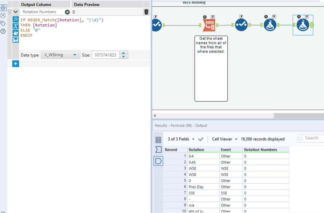The width and height of the screenshot is (324, 213).
Task: Select Rotation Numbers cell in record 6
Action: tap(266, 187)
